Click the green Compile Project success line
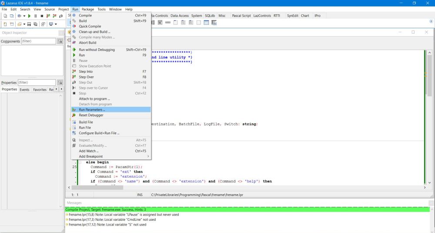 point(247,209)
